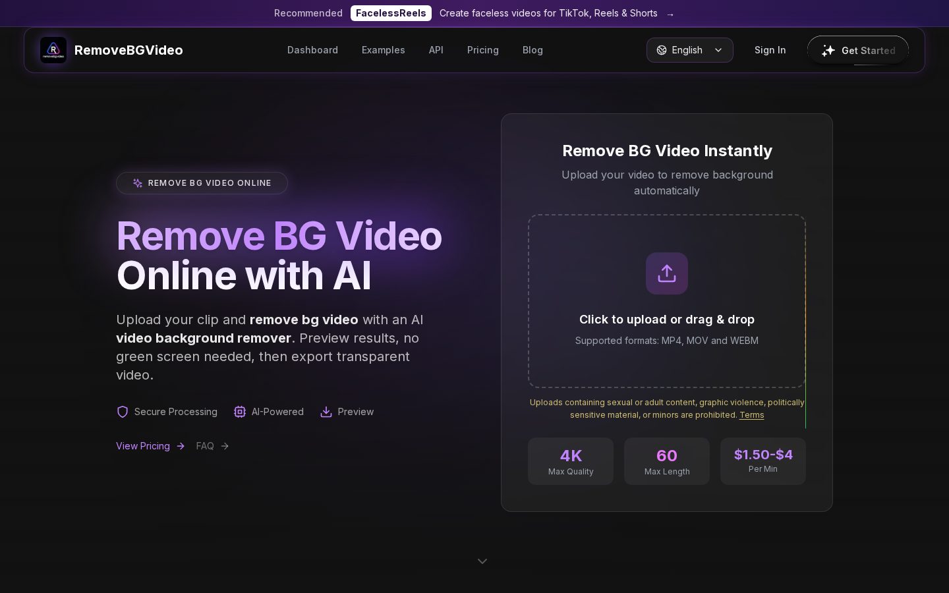Click the RemoveBGVideo logo icon

pyautogui.click(x=53, y=50)
